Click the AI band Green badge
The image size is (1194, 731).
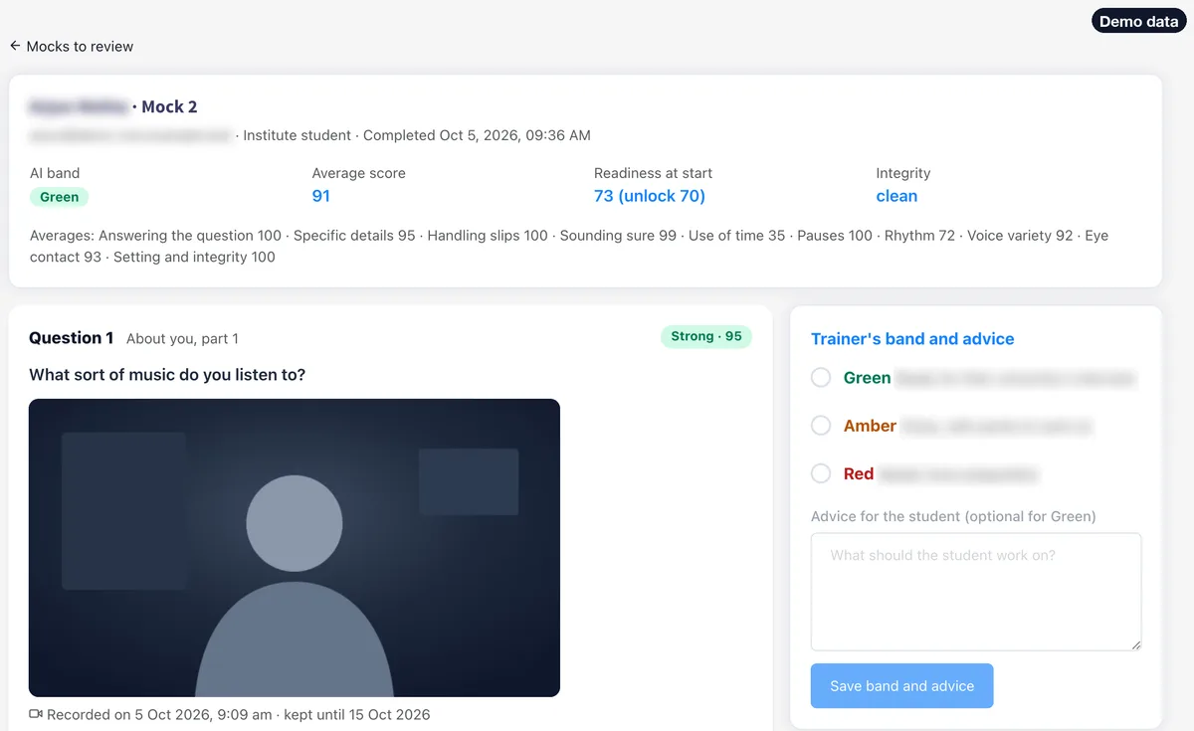(60, 197)
